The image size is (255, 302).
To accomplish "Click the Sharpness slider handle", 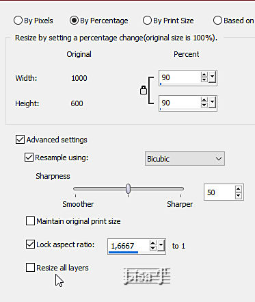I will click(x=129, y=188).
